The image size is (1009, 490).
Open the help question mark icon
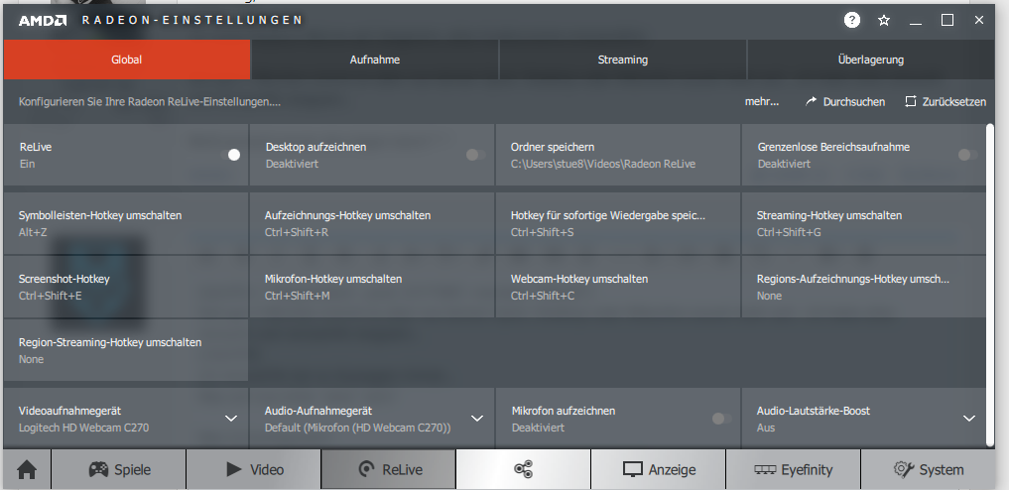(852, 20)
